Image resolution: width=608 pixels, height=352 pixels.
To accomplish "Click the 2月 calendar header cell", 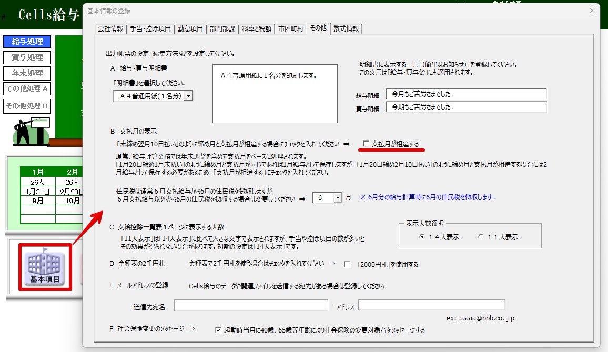I will click(70, 172).
